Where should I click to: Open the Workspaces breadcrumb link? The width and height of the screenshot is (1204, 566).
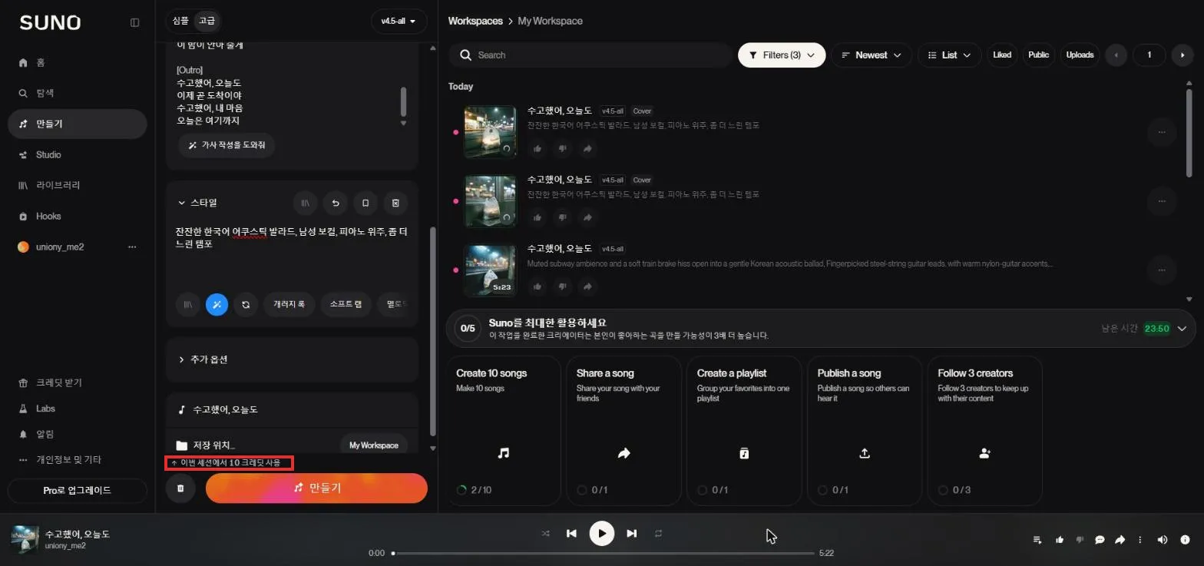point(475,21)
